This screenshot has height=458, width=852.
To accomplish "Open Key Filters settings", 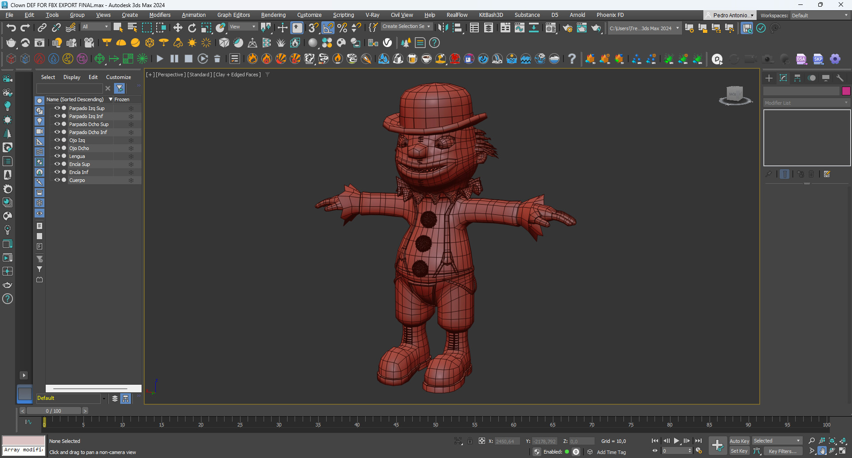I will [x=782, y=451].
